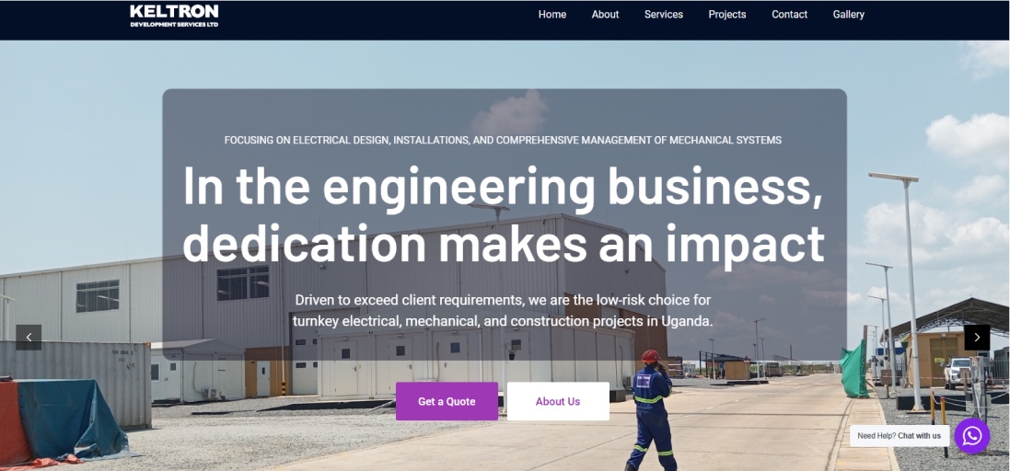
Task: Advance to the next hero slide
Action: click(x=977, y=338)
